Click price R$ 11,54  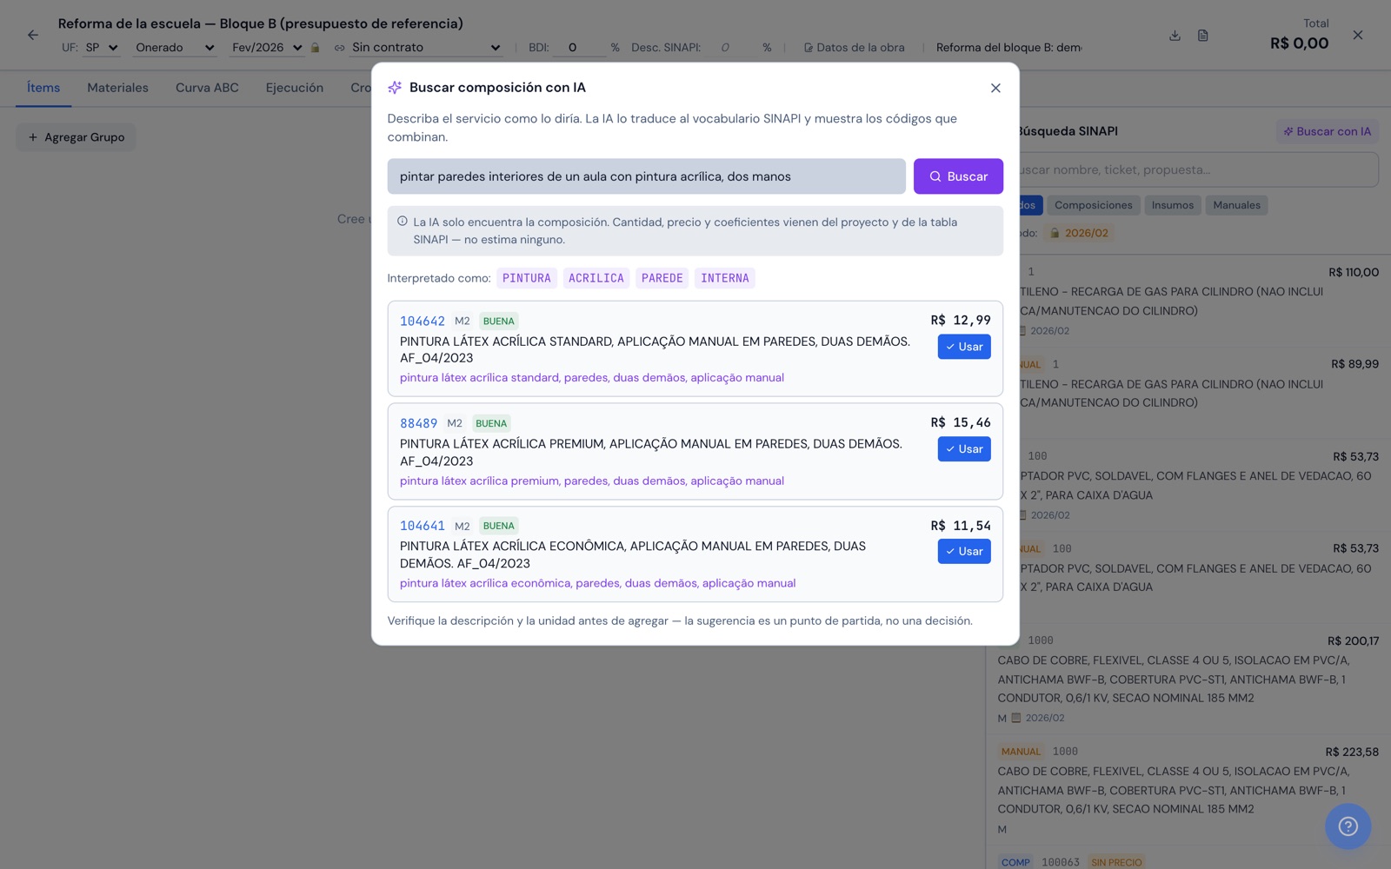pos(961,525)
